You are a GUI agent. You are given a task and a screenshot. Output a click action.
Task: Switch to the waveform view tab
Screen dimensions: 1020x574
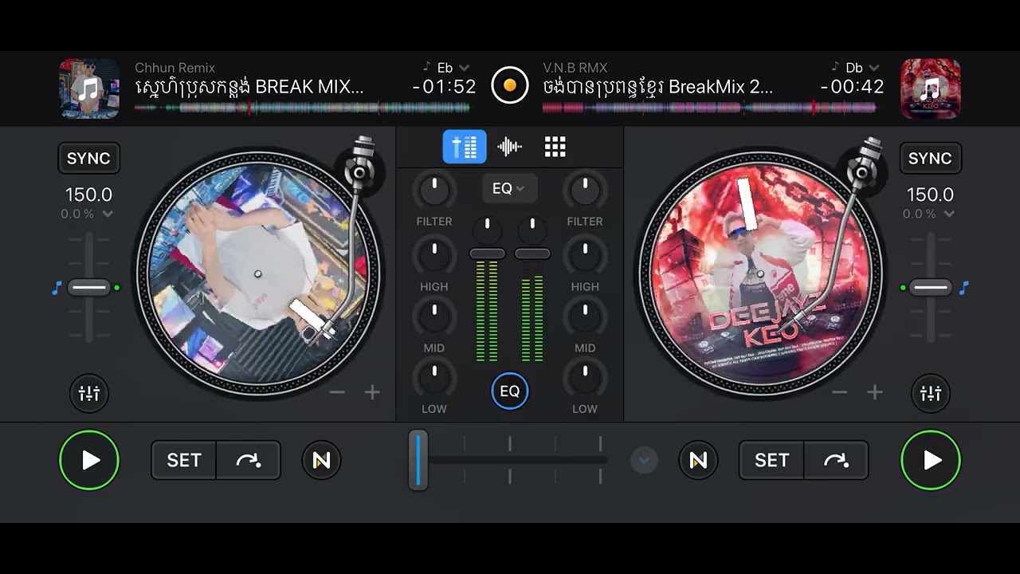click(509, 147)
